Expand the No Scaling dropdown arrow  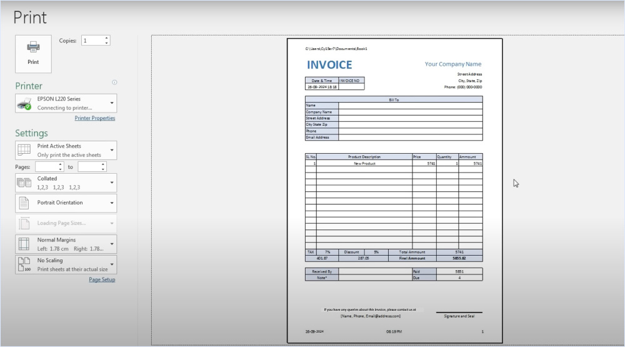point(112,264)
